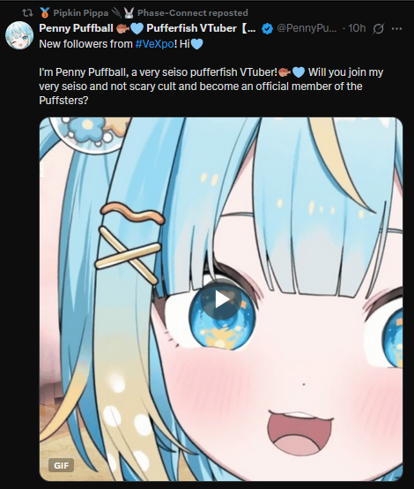414x489 pixels.
Task: Open the #VeXpo hashtag link
Action: click(x=155, y=44)
